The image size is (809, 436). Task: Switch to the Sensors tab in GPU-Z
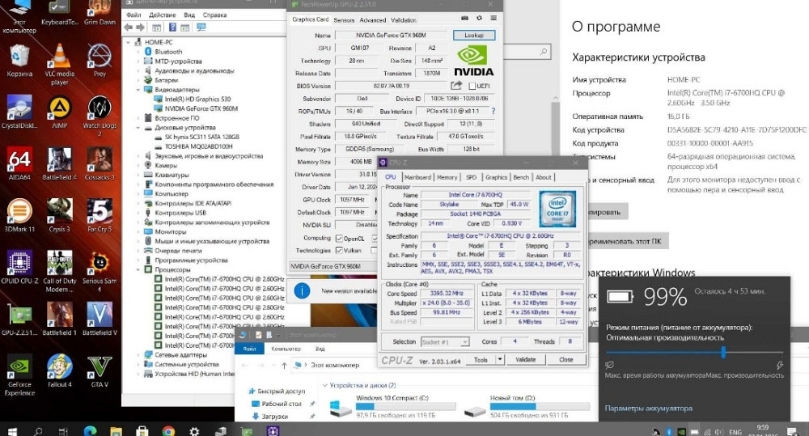coord(344,20)
